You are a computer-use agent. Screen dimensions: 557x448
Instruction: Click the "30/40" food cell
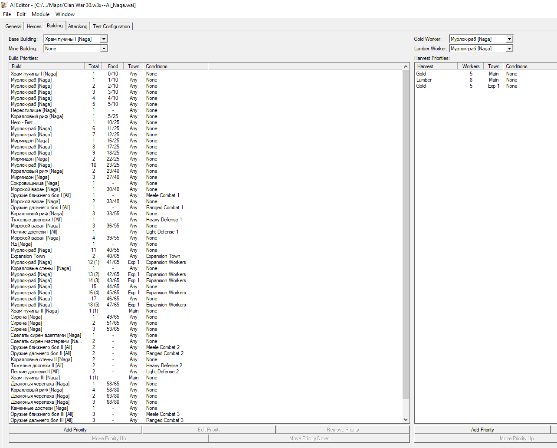(x=113, y=189)
